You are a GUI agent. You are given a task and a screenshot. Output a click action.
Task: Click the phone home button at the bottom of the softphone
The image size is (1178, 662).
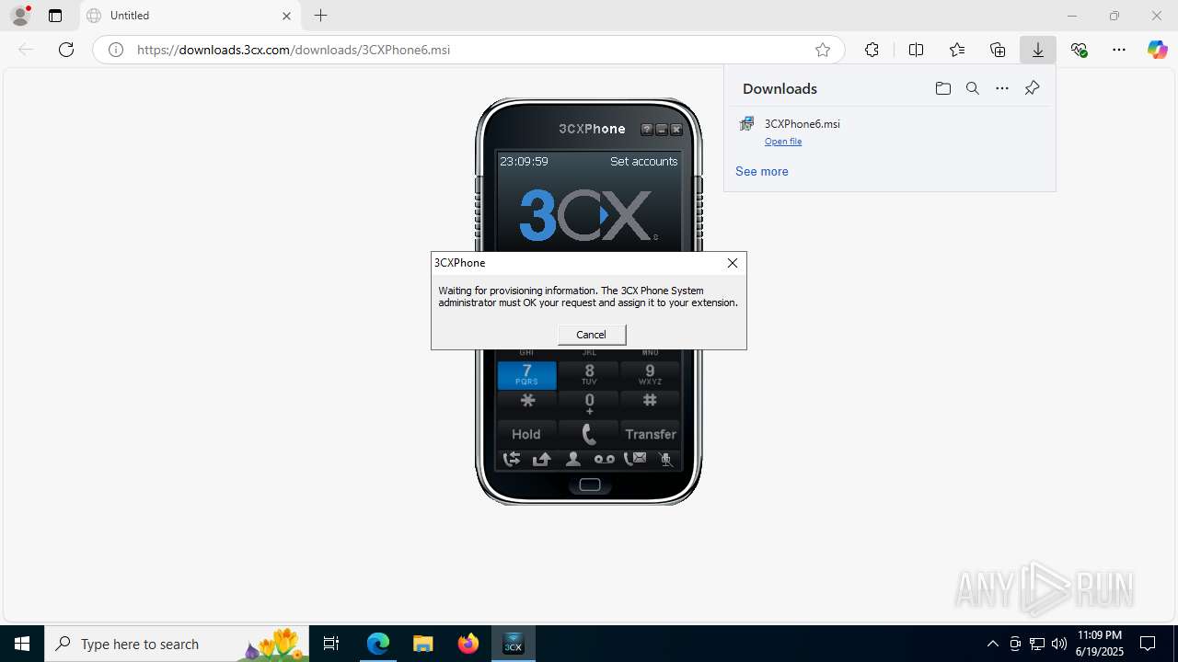click(x=590, y=485)
